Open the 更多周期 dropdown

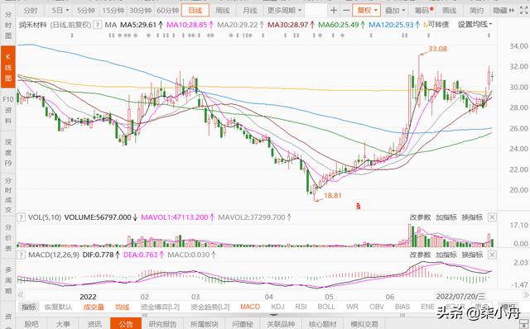(x=284, y=11)
